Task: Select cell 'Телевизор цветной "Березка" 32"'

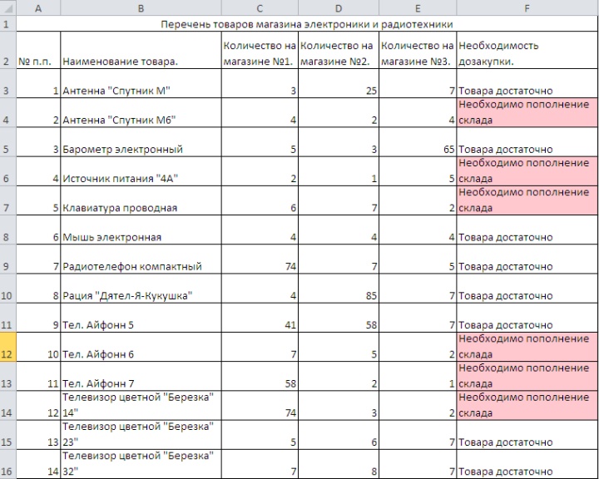Action: pyautogui.click(x=141, y=464)
